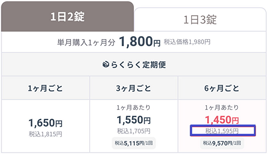Click the box icon beside らくらく定期便
This screenshot has width=268, height=154.
(x=106, y=64)
